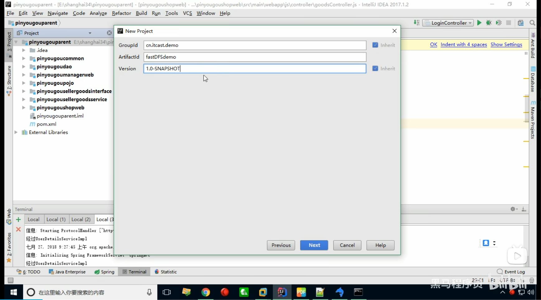This screenshot has height=300, width=541.
Task: Open Chrome from the taskbar
Action: [205, 292]
